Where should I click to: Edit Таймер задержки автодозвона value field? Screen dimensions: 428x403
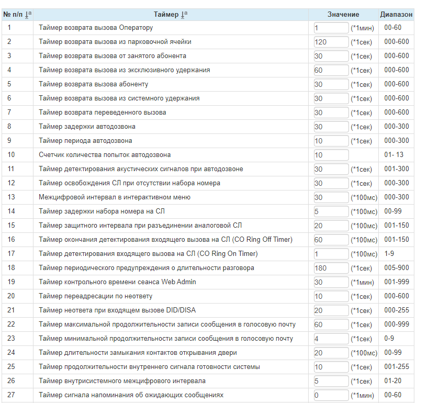coord(331,127)
